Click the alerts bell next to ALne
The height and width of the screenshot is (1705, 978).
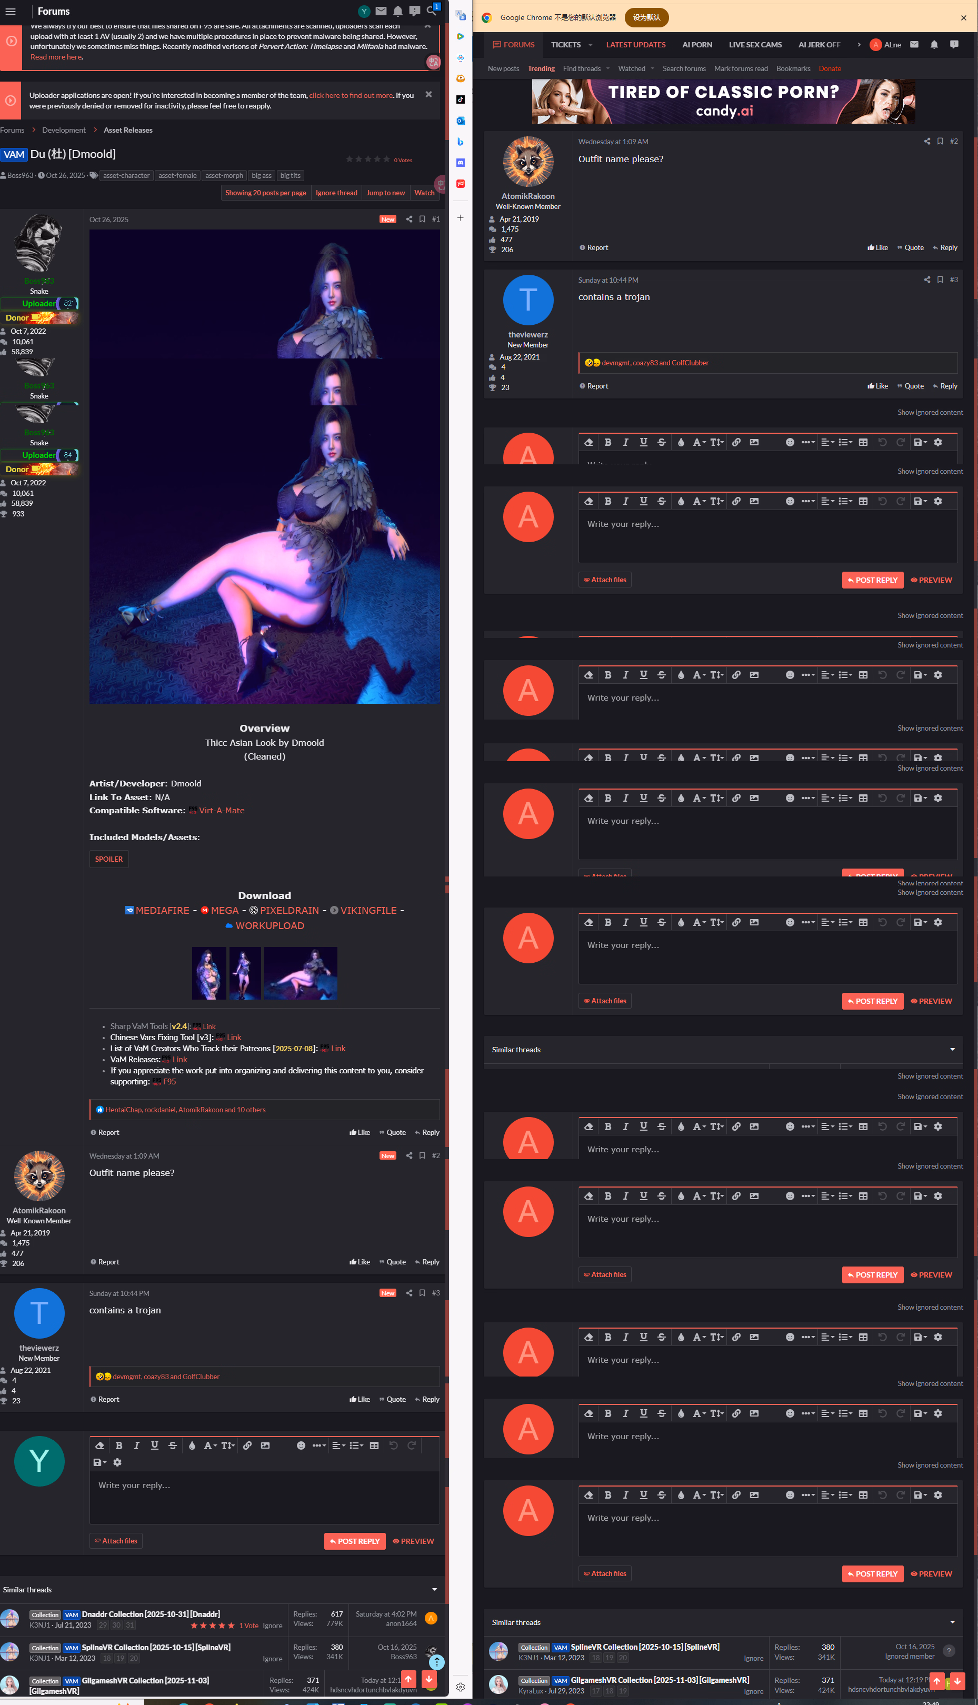(934, 45)
